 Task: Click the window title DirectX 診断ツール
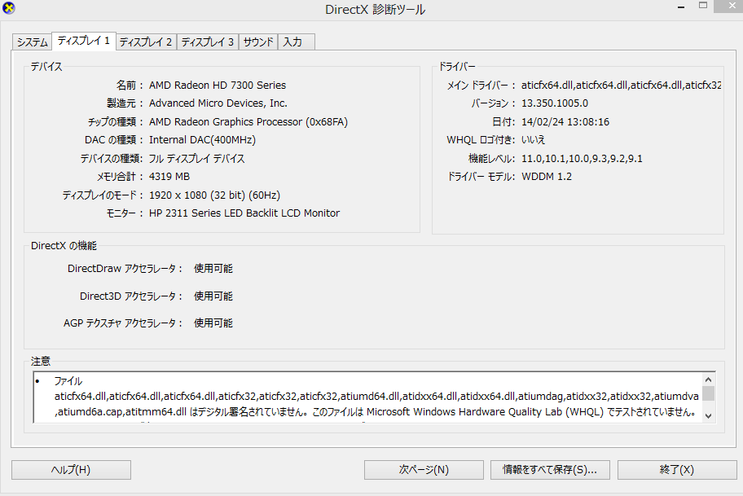(x=376, y=10)
